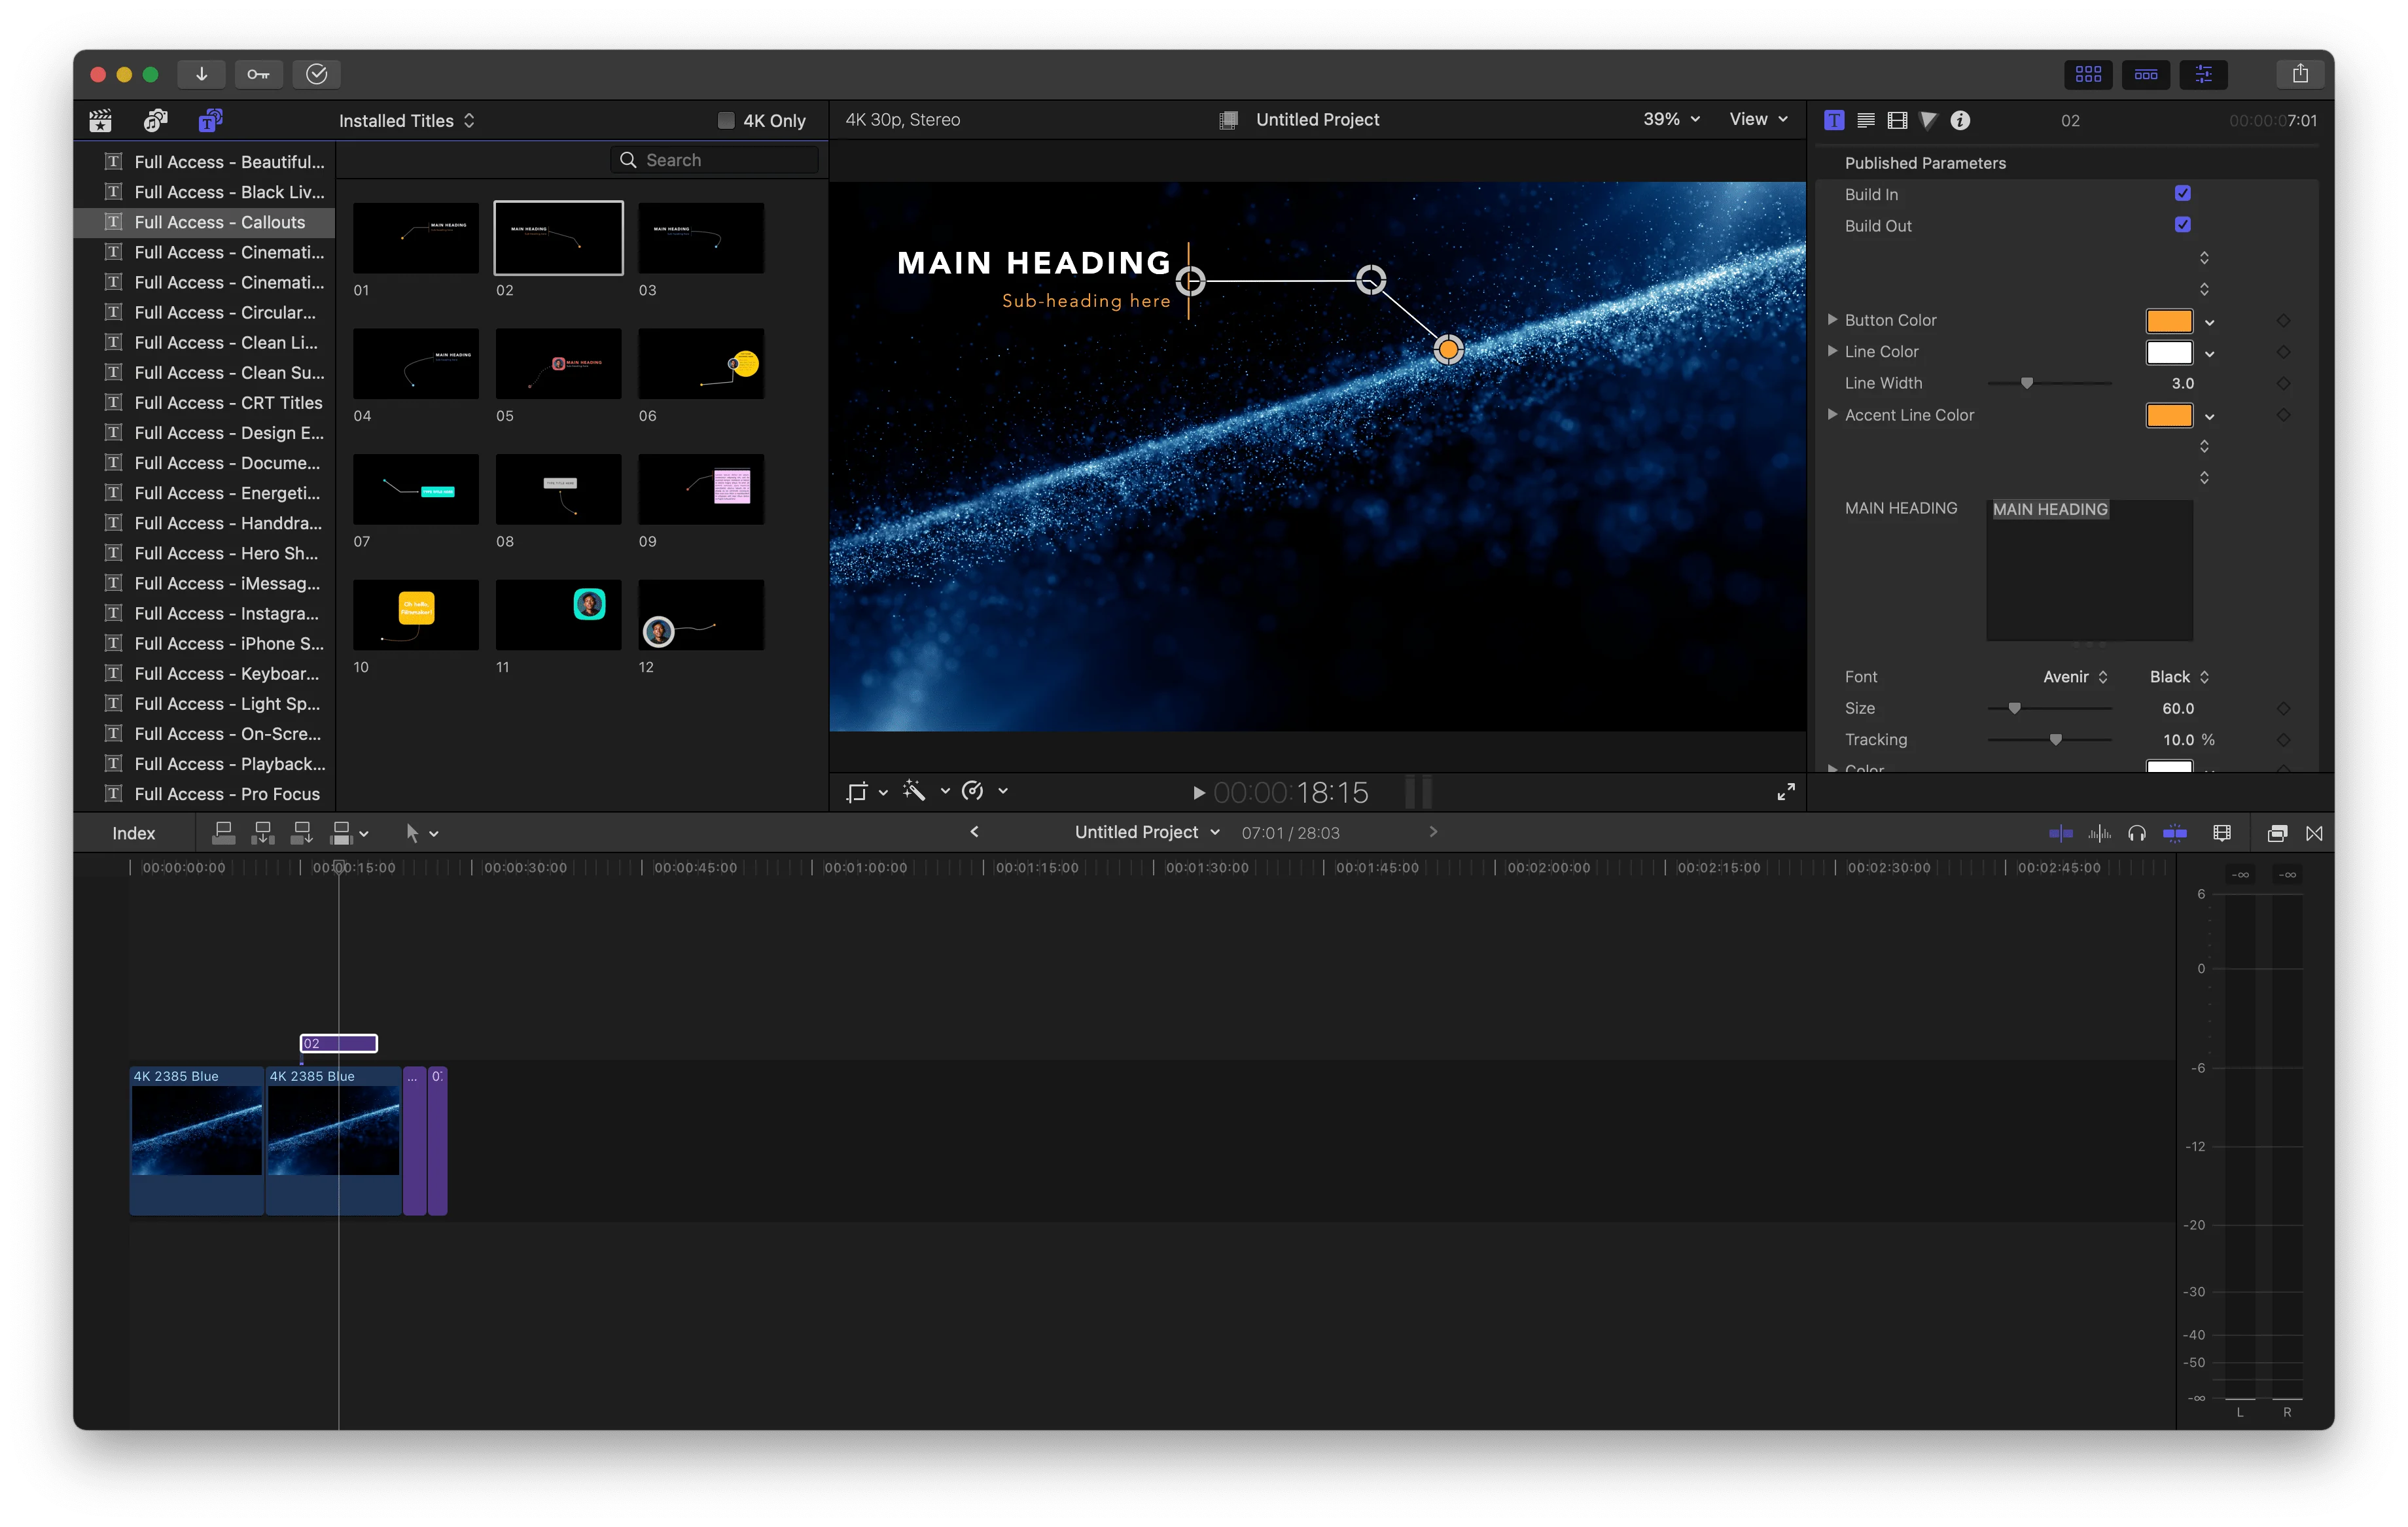Screen dimensions: 2408x1527
Task: Go forward in timeline history arrow
Action: (x=1433, y=832)
